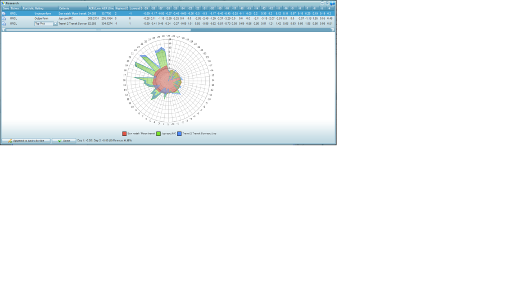Click the Ticker column header
The image size is (506, 284).
point(15,8)
